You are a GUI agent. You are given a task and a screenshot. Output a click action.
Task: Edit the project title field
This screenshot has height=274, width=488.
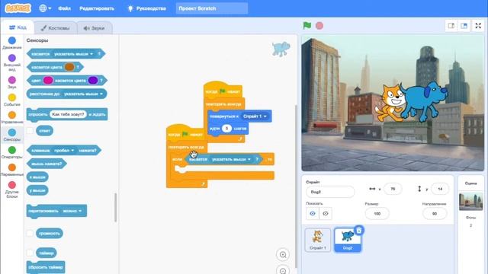click(212, 8)
